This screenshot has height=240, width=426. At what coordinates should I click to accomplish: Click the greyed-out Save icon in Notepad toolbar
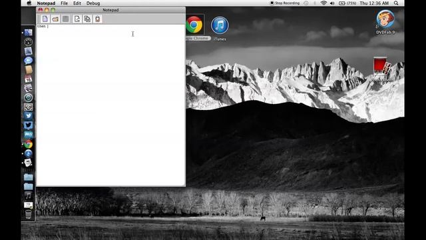65,19
